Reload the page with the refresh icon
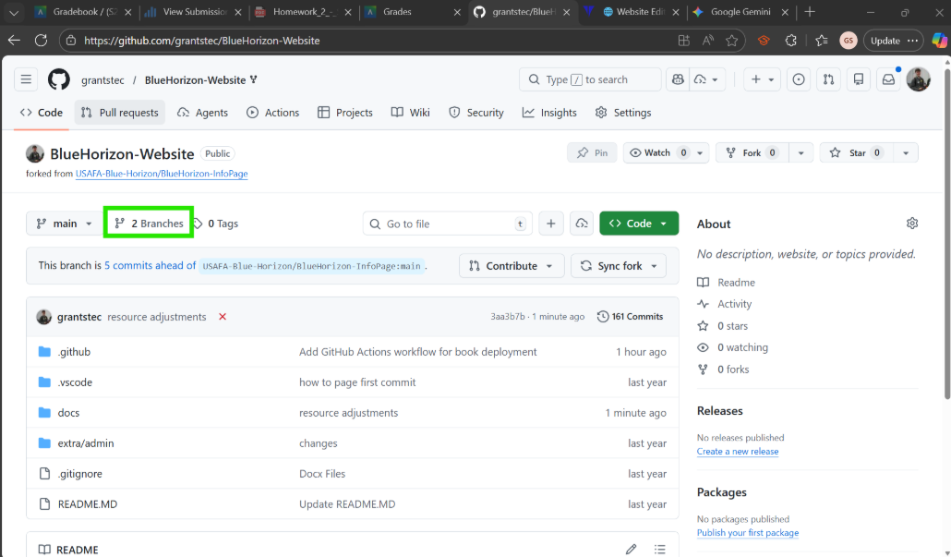The image size is (951, 557). 41,41
